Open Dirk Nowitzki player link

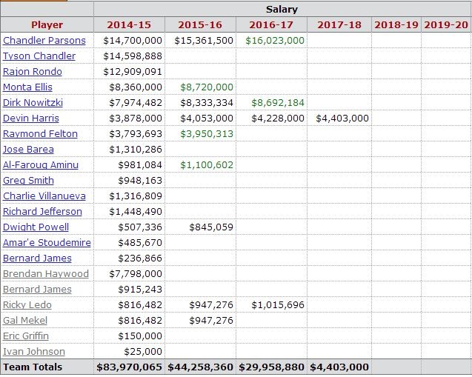pos(33,103)
